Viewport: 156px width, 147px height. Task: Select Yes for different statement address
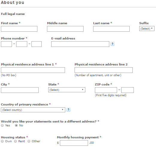point(2,125)
